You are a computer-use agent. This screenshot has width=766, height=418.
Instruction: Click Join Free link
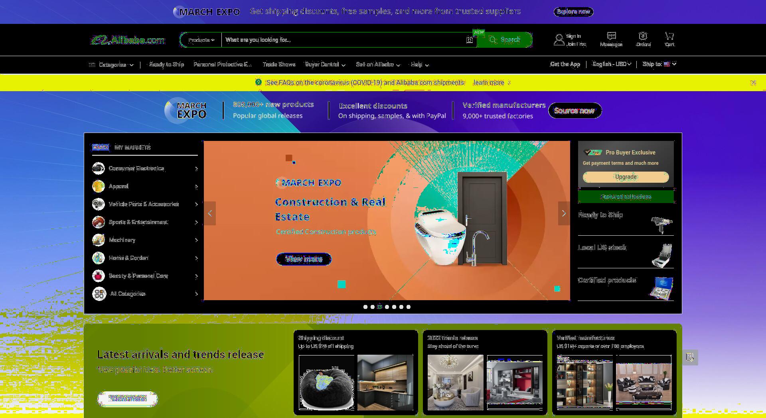(x=576, y=44)
